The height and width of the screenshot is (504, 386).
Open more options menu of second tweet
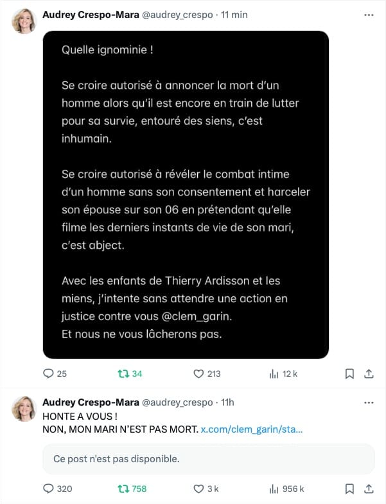tap(368, 402)
